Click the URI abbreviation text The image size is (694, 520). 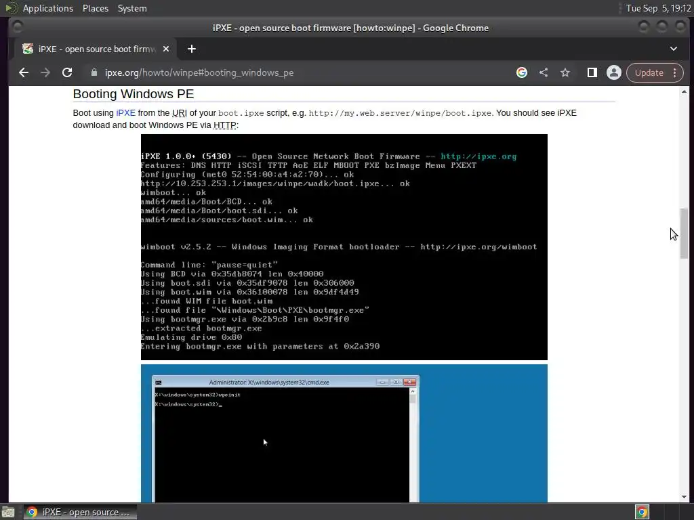[x=179, y=113]
